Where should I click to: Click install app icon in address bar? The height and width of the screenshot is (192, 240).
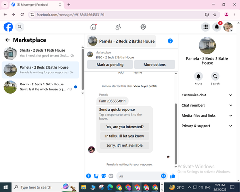click(x=207, y=15)
